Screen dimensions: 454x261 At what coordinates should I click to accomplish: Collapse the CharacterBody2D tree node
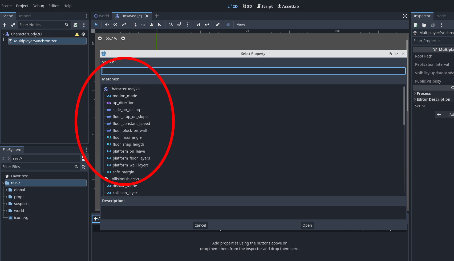point(3,34)
